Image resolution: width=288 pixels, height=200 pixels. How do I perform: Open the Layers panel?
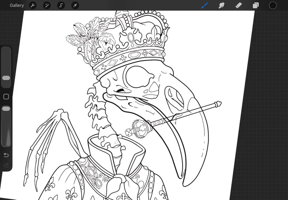tap(256, 6)
